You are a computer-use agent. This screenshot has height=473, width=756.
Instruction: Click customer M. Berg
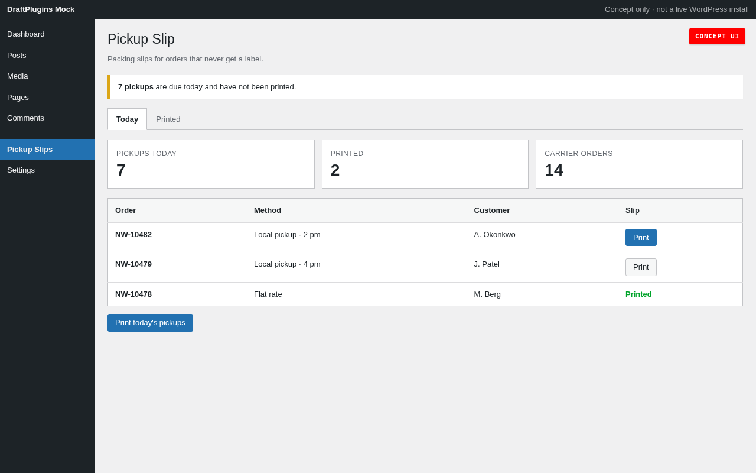(487, 294)
